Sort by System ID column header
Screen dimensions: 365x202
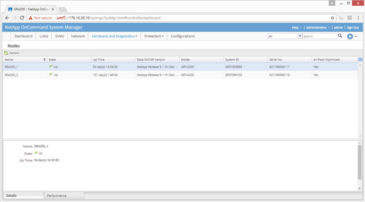coord(245,60)
